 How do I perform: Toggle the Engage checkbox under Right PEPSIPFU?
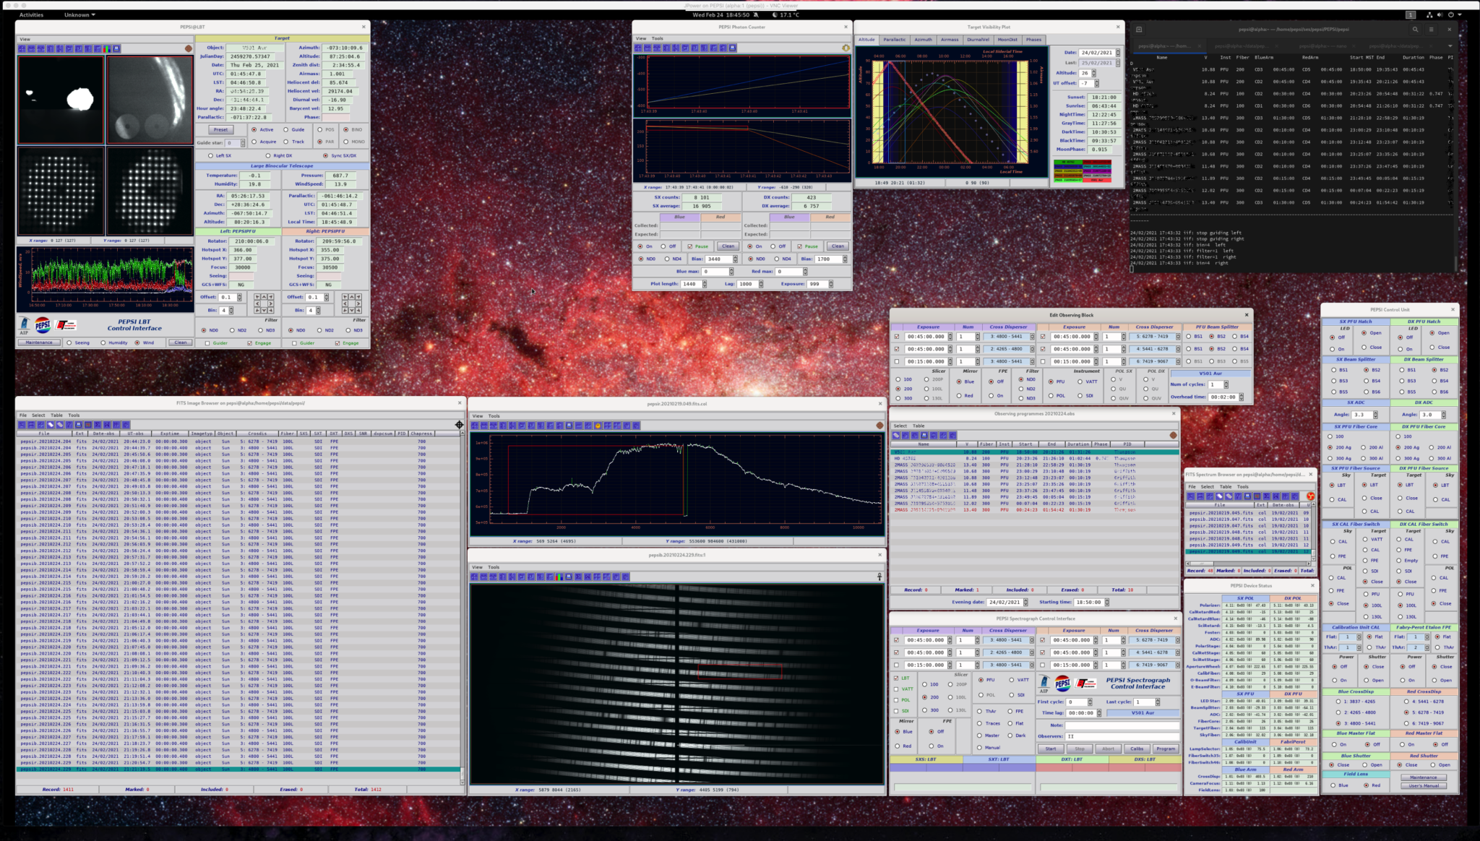(337, 343)
